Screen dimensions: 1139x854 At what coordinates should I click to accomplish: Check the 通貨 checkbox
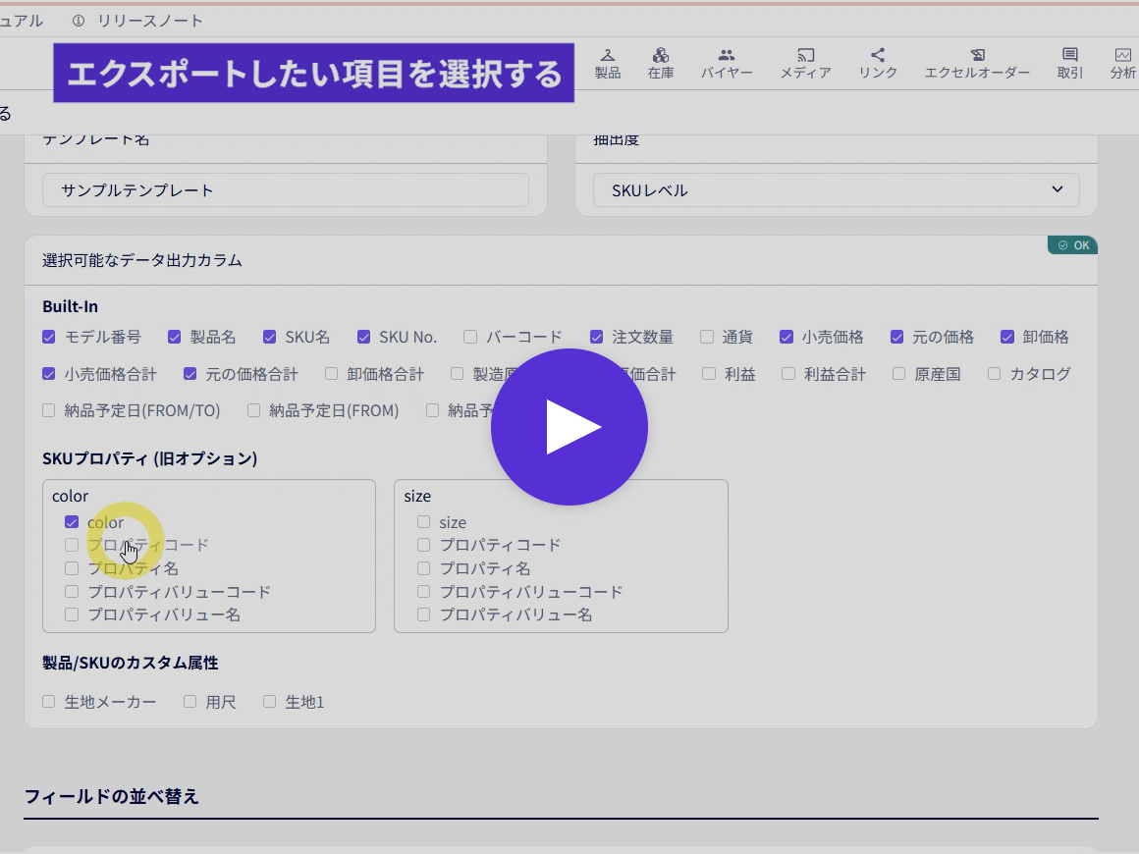[x=707, y=337]
